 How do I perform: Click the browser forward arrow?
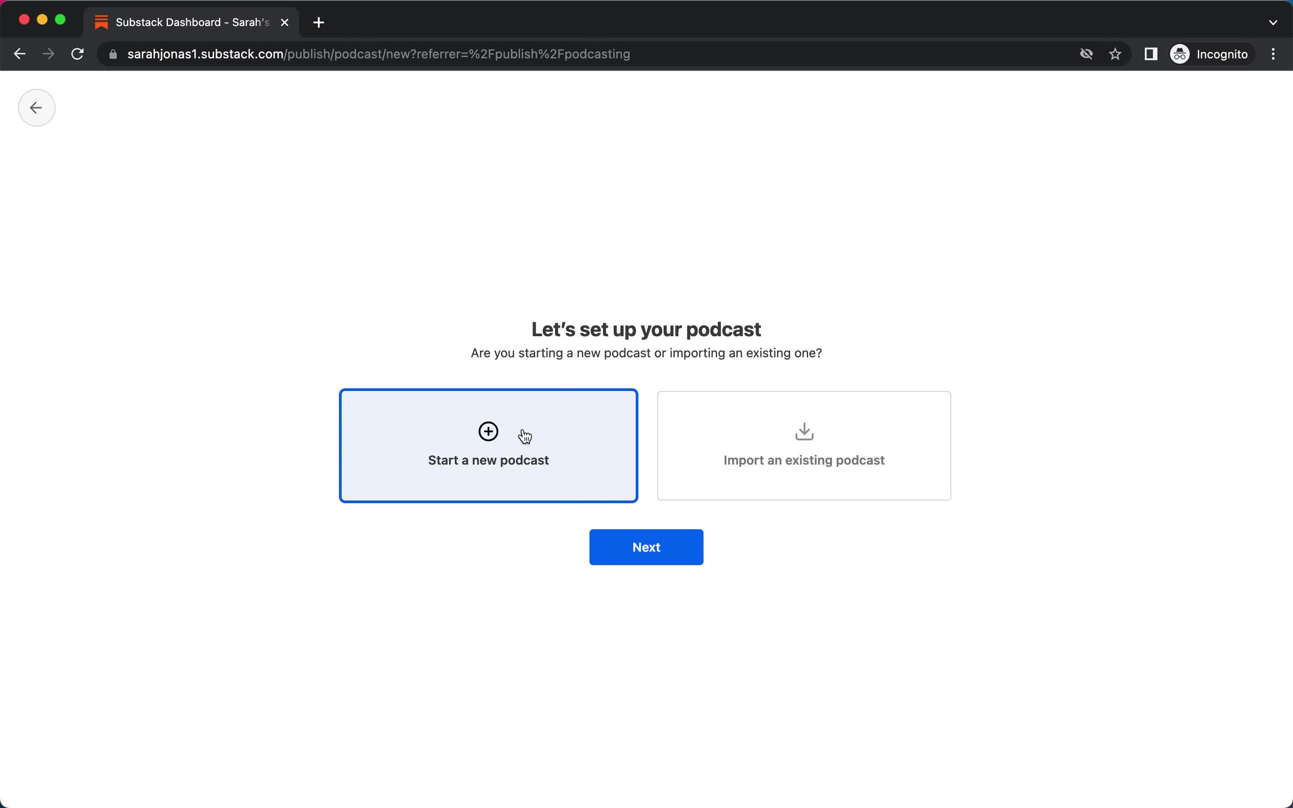click(x=48, y=54)
